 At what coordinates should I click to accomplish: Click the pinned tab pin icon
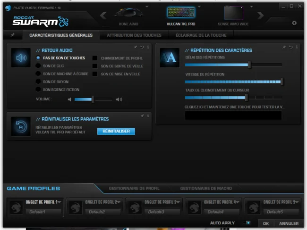[13, 35]
